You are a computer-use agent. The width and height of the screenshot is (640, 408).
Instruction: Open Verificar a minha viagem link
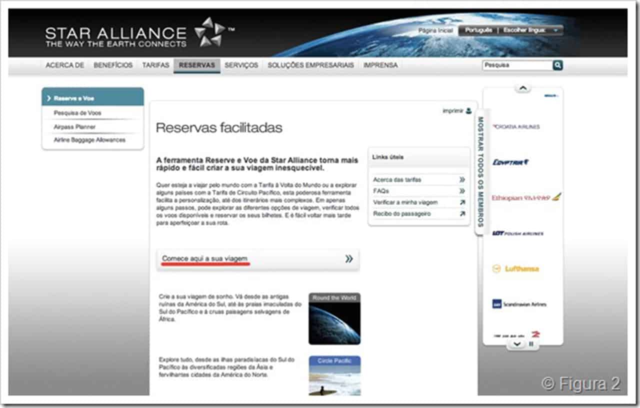pos(405,203)
